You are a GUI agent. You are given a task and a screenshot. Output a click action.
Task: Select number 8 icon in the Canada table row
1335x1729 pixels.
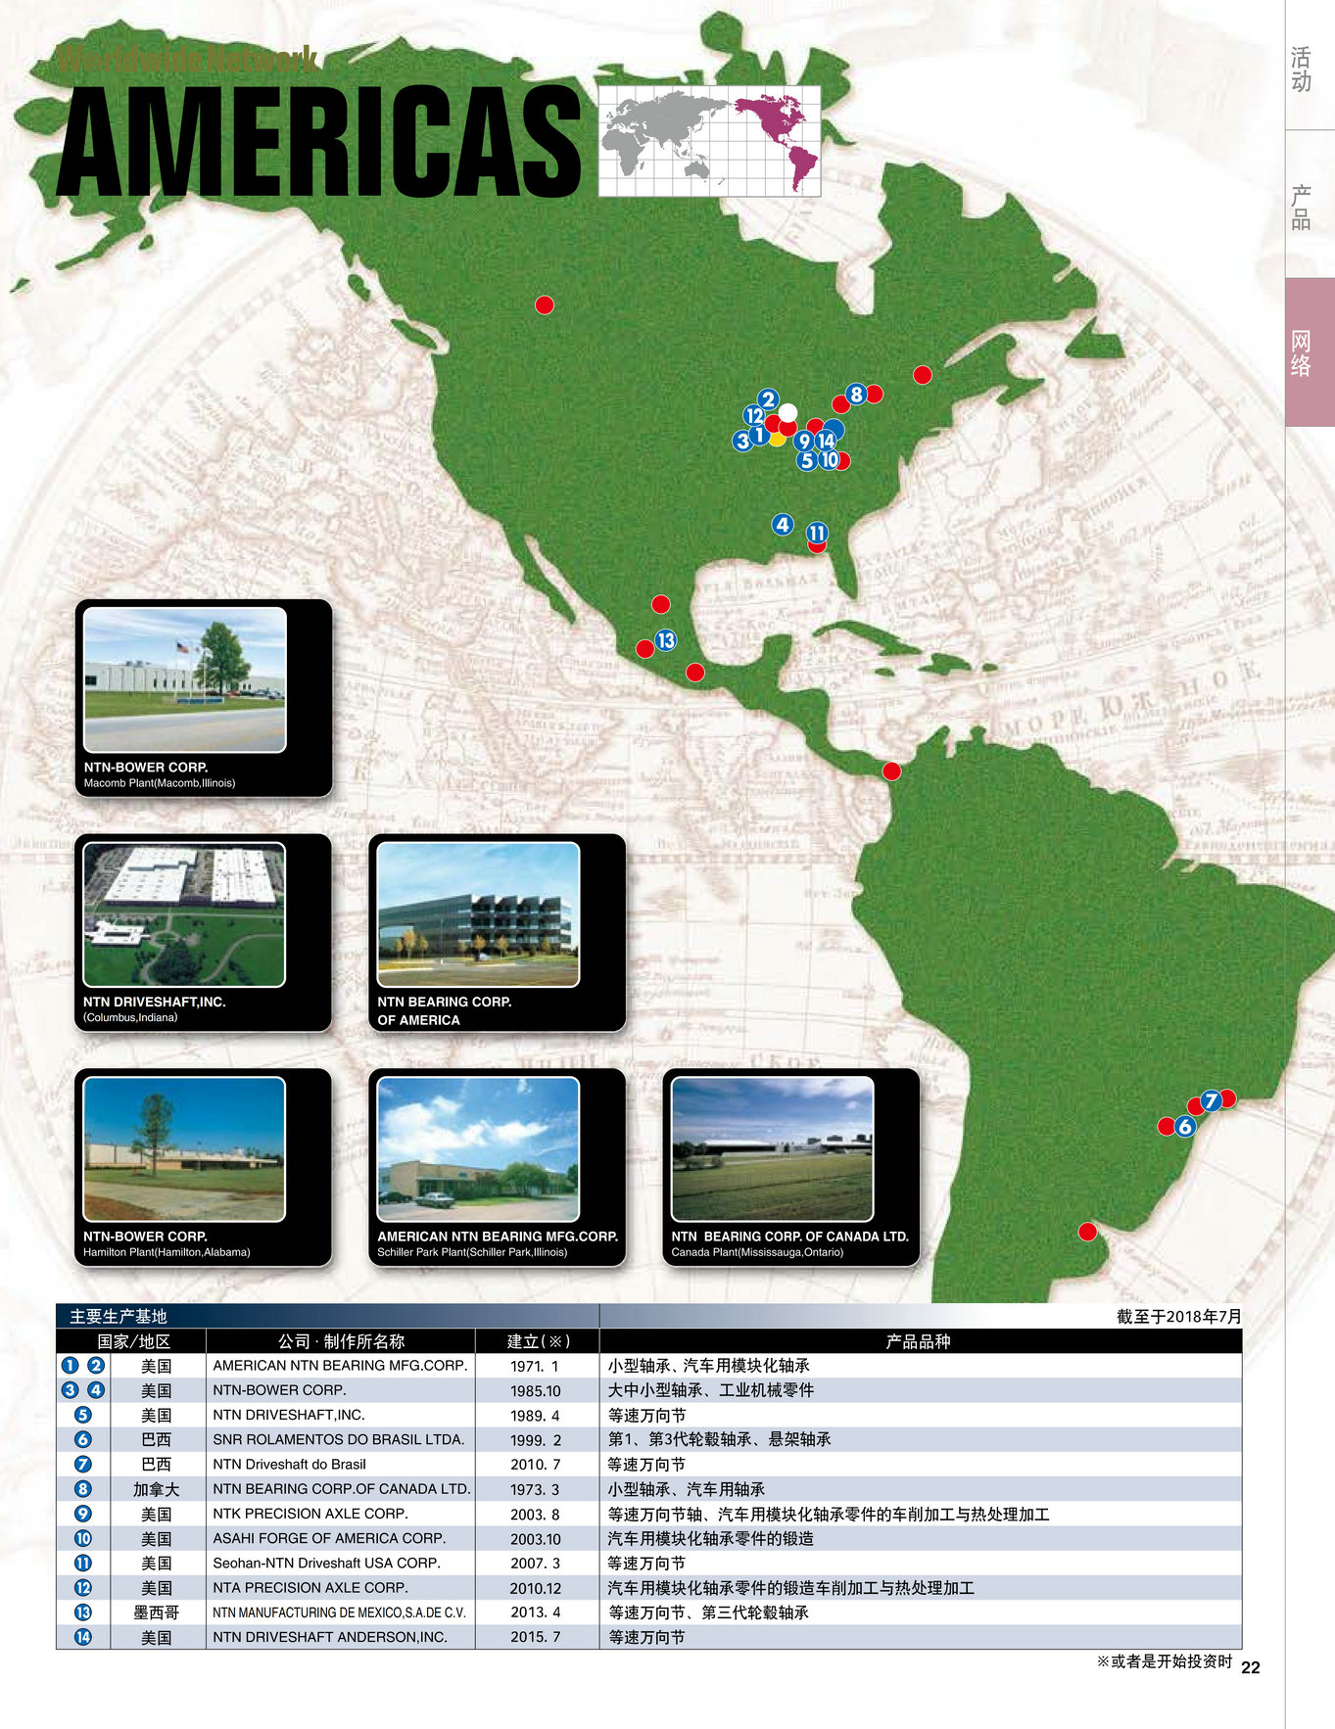[x=83, y=1489]
